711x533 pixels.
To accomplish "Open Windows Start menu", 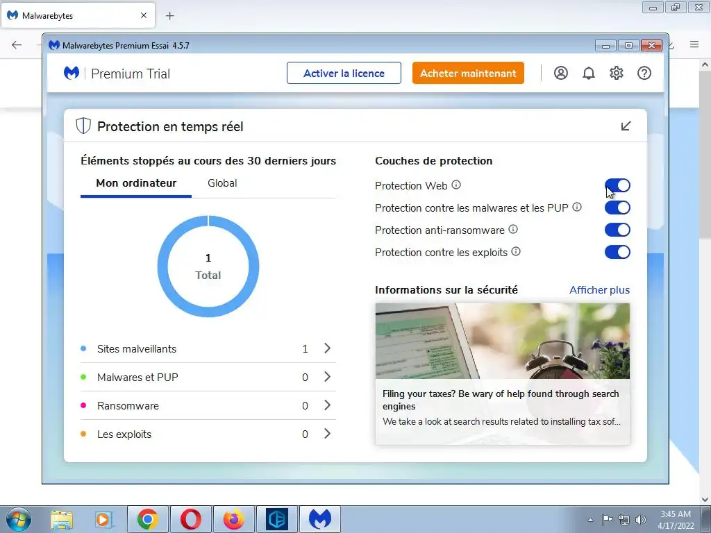I will click(x=18, y=519).
